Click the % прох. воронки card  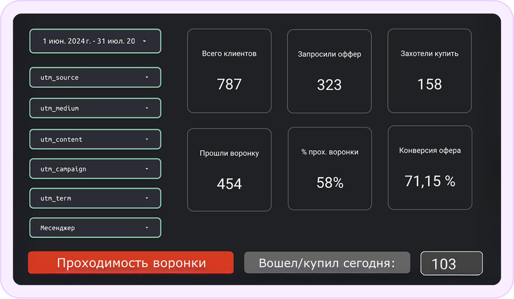tap(330, 169)
